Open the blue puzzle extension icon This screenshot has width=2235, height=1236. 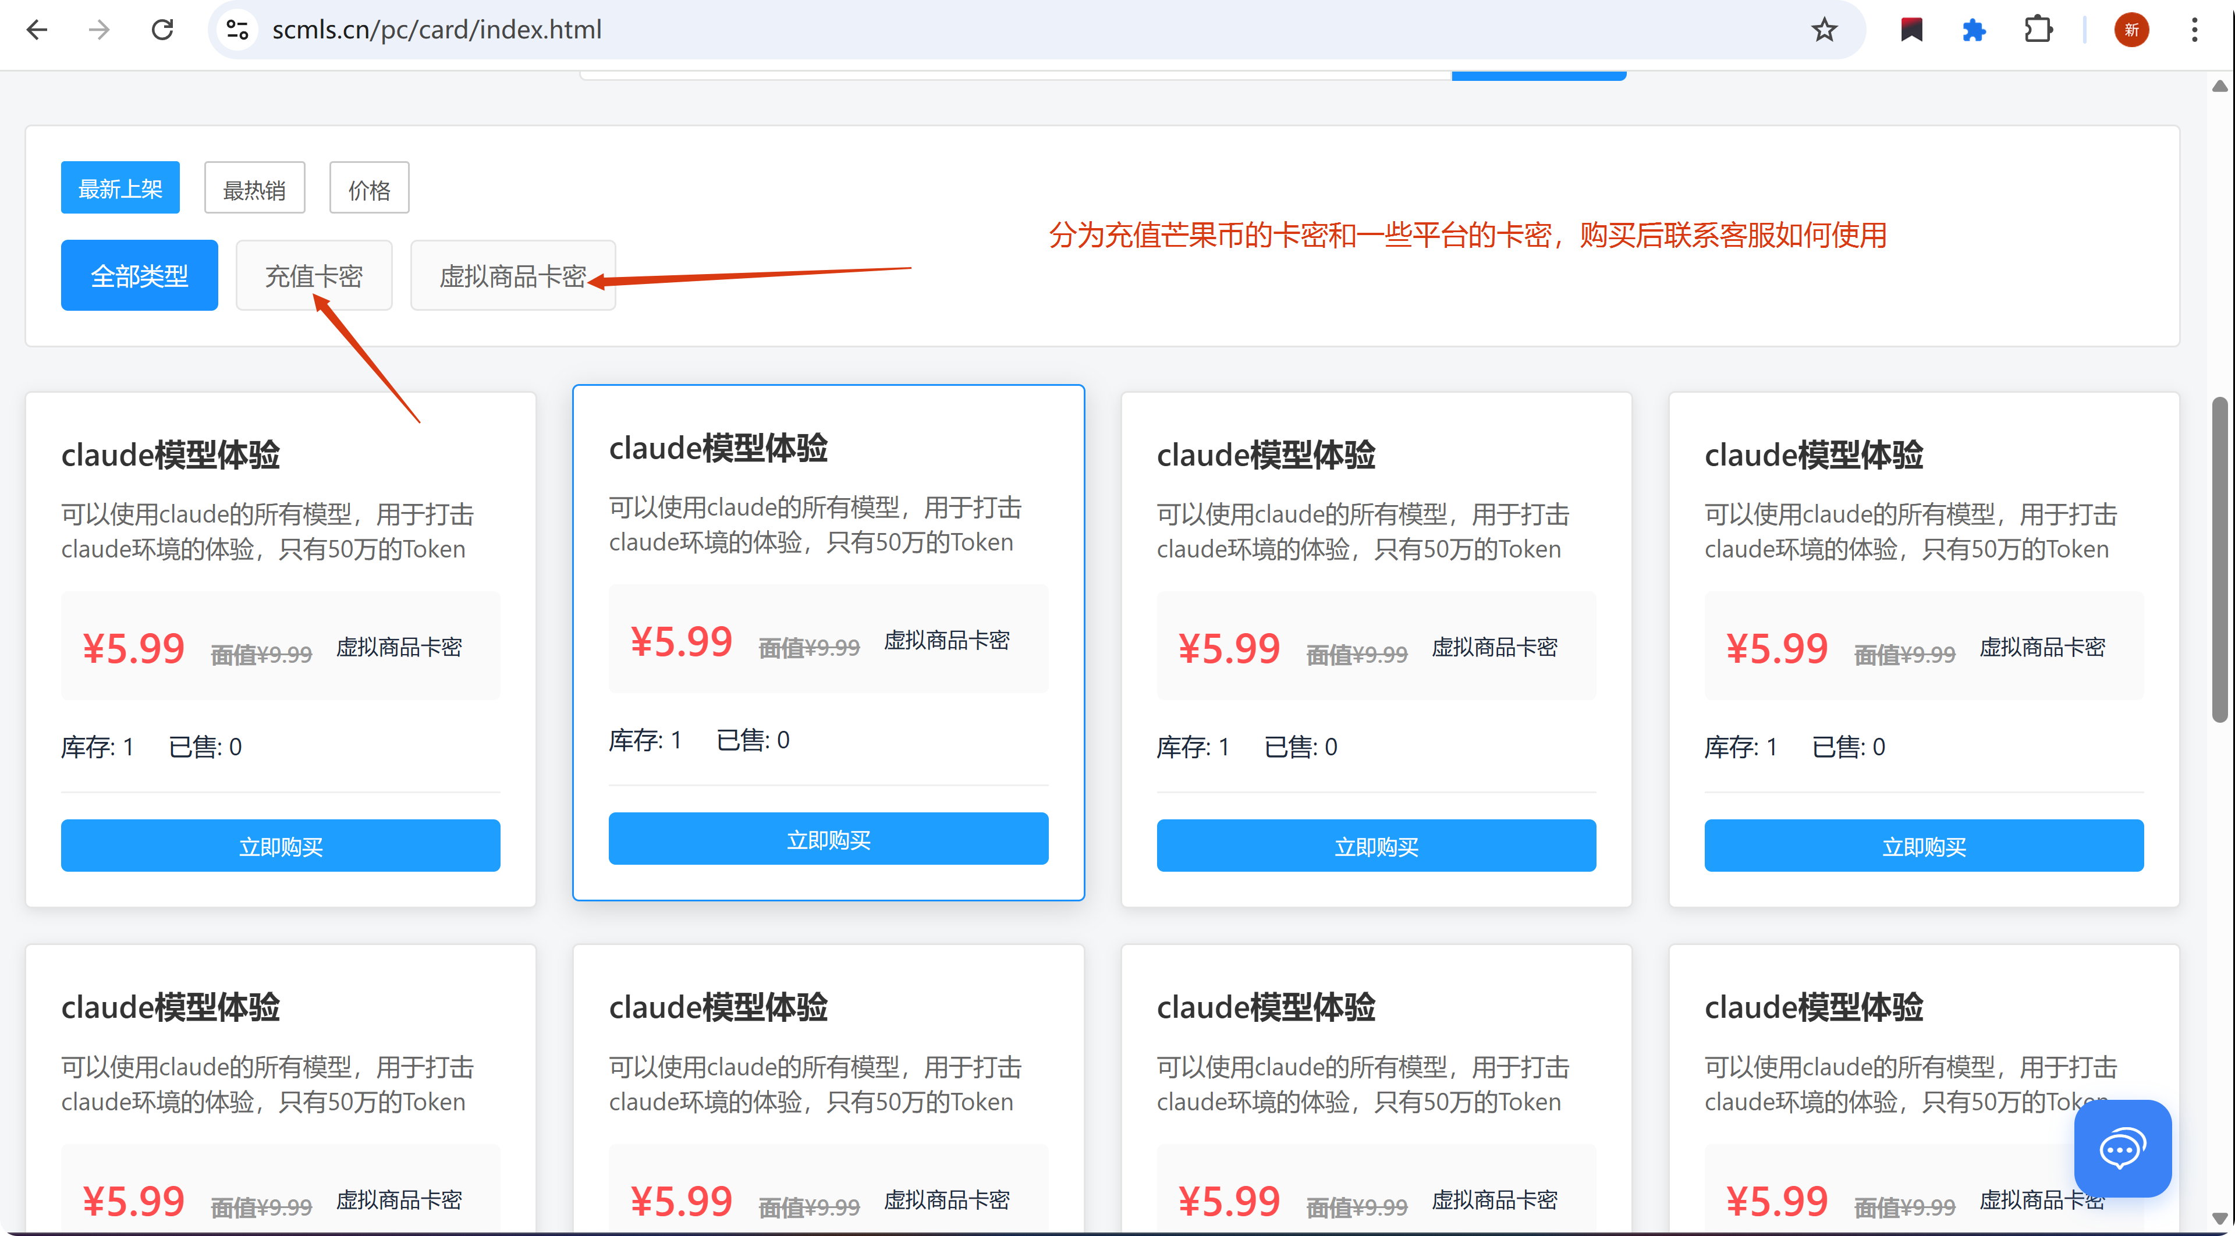pyautogui.click(x=1974, y=30)
